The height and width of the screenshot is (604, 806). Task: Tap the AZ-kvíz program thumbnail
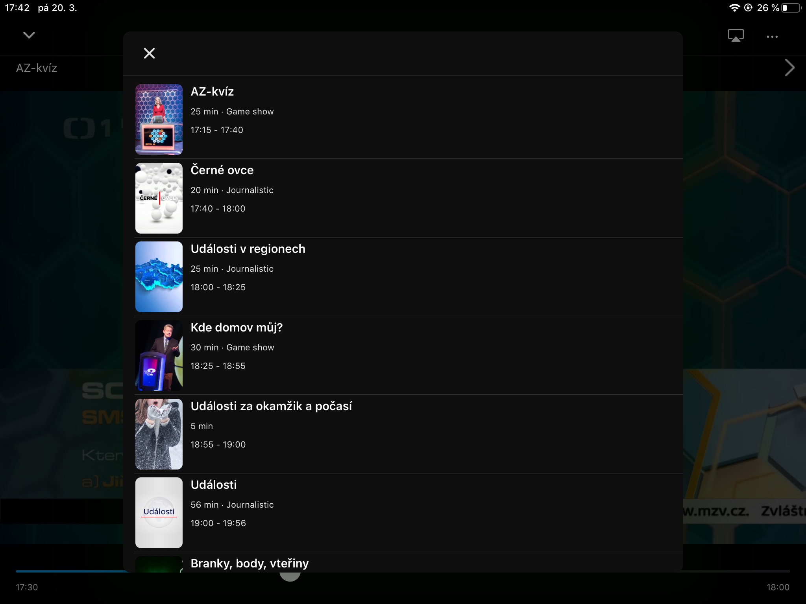pos(159,119)
